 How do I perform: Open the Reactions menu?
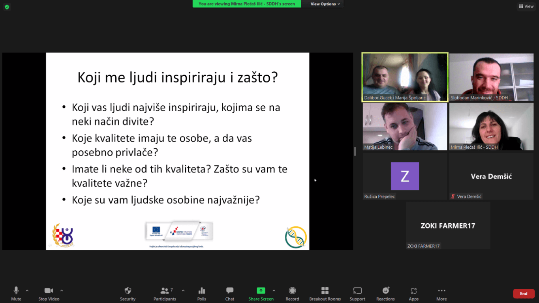385,291
